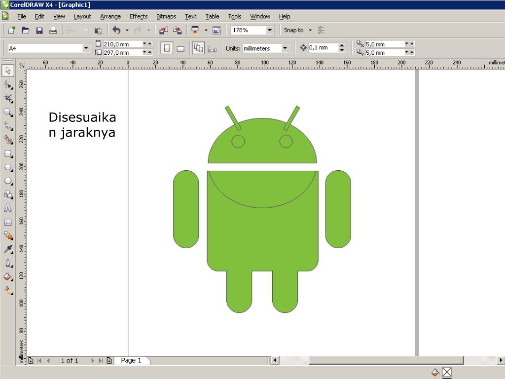Open the Snap to dropdown
This screenshot has height=379, width=505.
[x=310, y=30]
